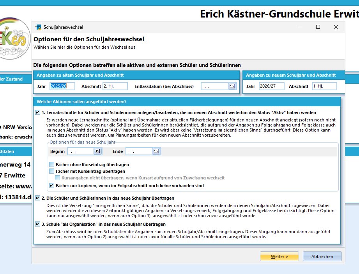Click heading Optionen für den Schuljahreswechsel
Image resolution: width=359 pixels, height=274 pixels.
[x=89, y=39]
